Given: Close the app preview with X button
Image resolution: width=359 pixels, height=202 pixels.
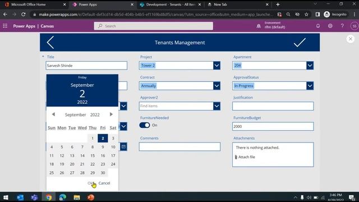Looking at the screenshot, I should pyautogui.click(x=350, y=39).
